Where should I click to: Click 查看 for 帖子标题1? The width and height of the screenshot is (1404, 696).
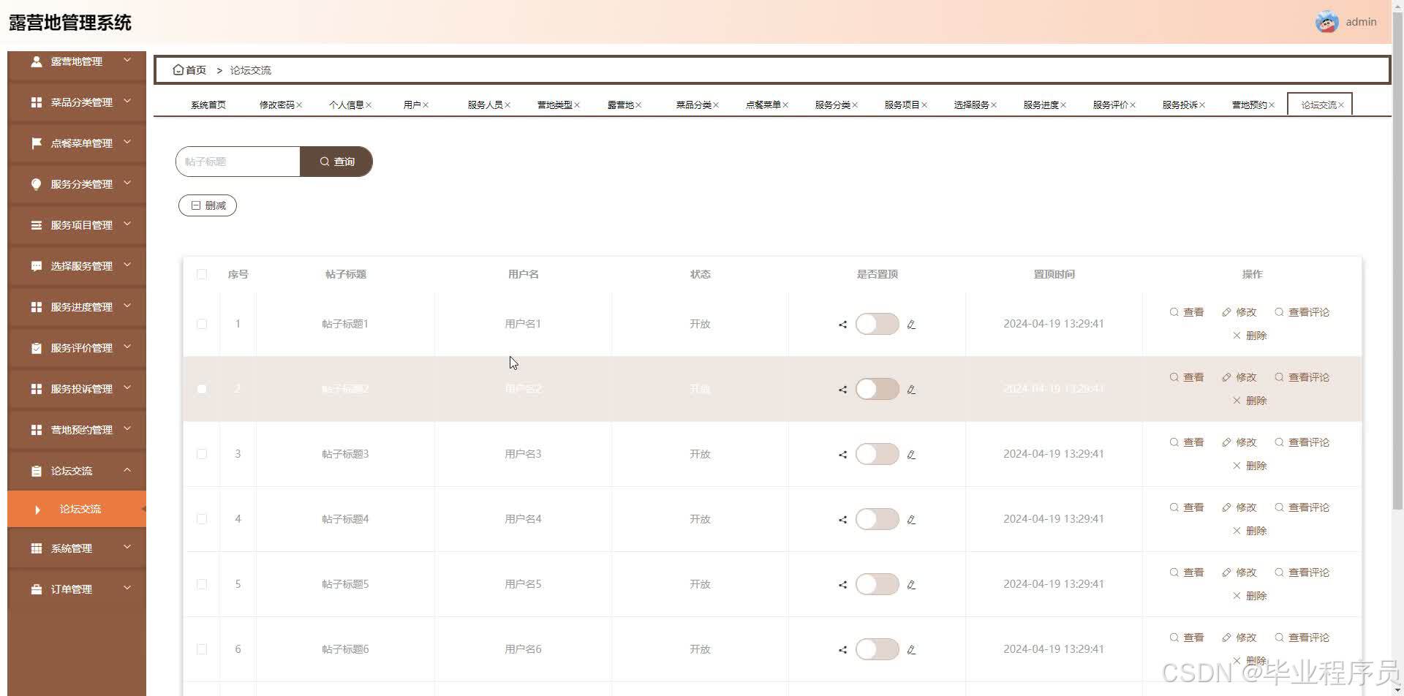1187,312
